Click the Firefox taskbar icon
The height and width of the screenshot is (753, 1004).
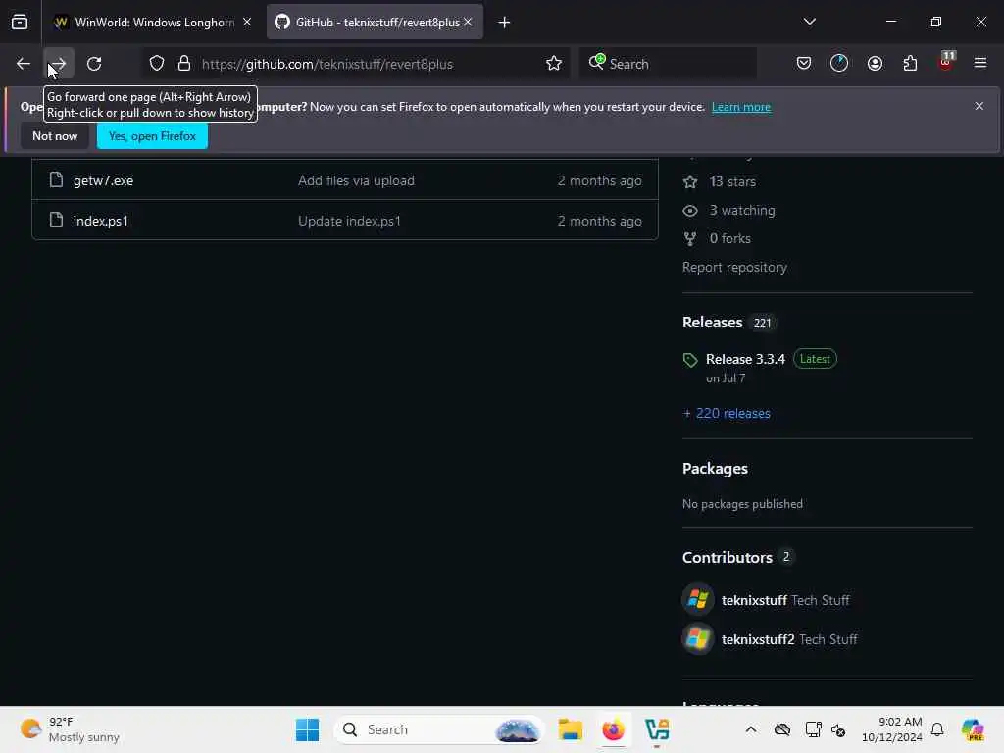pos(614,729)
